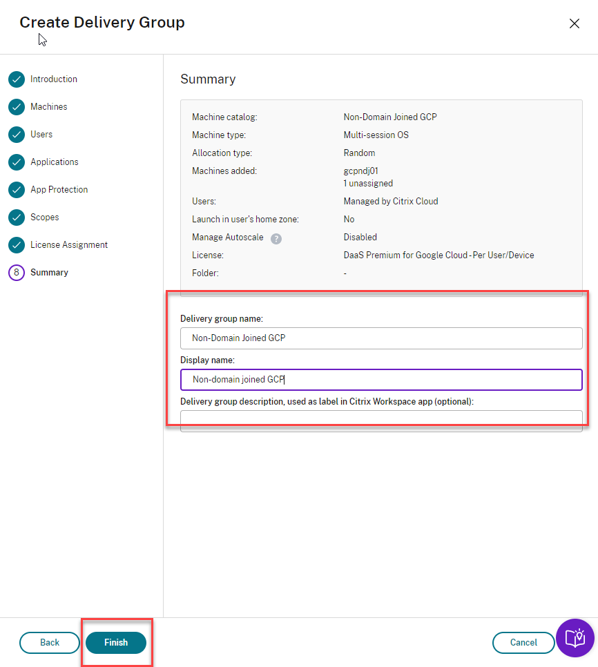Click the '1 unassigned' text
This screenshot has height=667, width=598.
coord(368,184)
